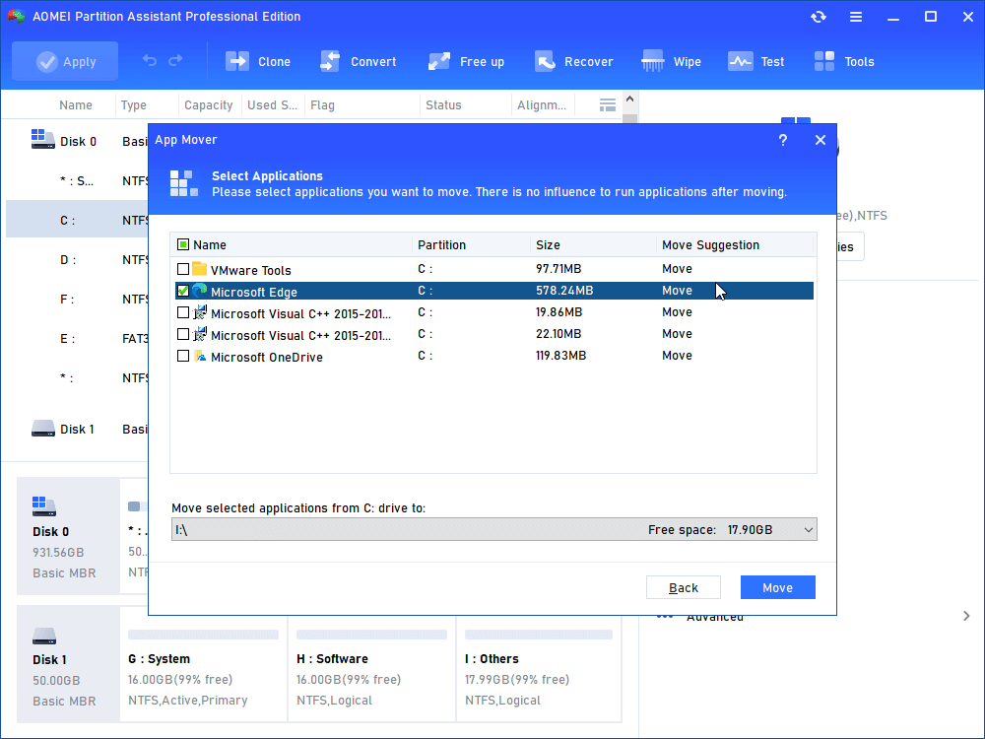Viewport: 985px width, 739px height.
Task: Open App Mover help question mark
Action: tap(783, 140)
